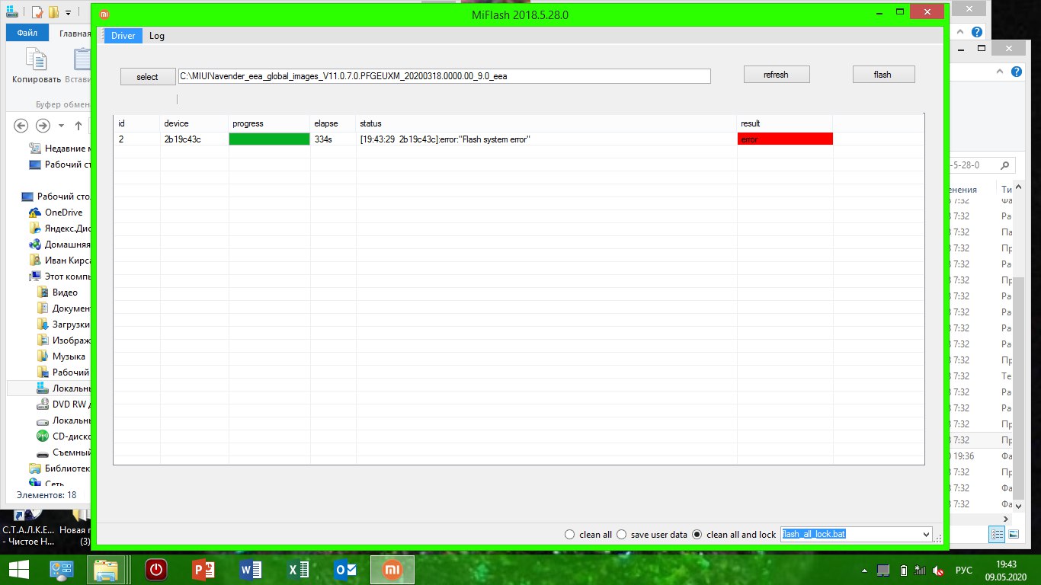1041x585 pixels.
Task: Click the MiFlash taskbar icon
Action: (x=392, y=570)
